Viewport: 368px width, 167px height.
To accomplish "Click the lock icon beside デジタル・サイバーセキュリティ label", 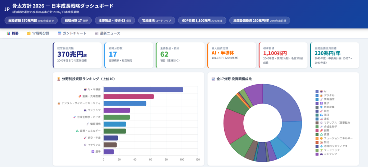I will (x=59, y=103).
